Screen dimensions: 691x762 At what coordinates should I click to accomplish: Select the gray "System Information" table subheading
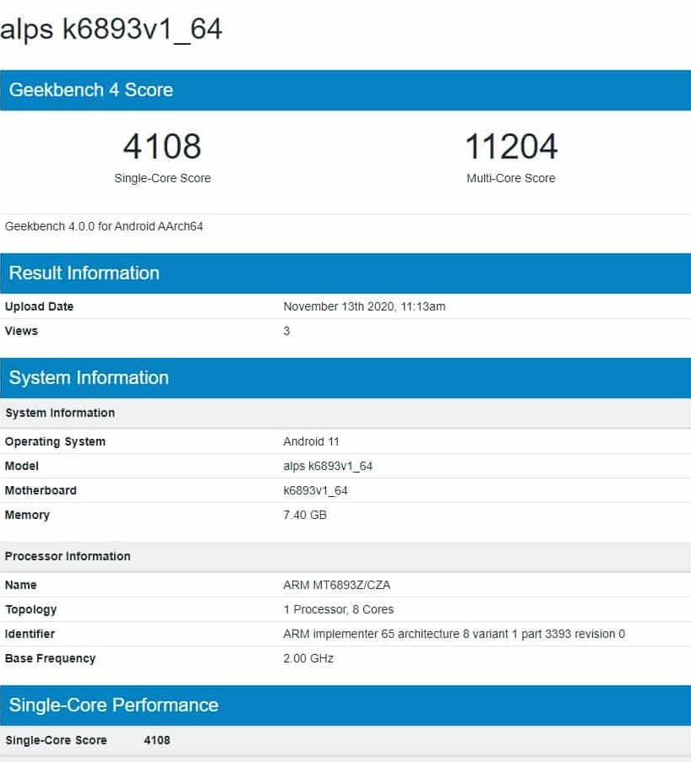[345, 413]
